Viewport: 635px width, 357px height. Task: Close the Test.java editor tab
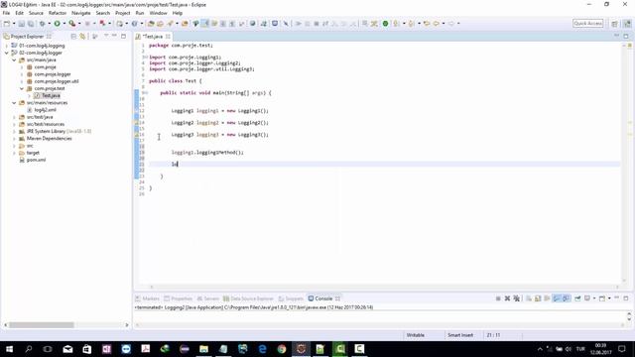tap(168, 37)
